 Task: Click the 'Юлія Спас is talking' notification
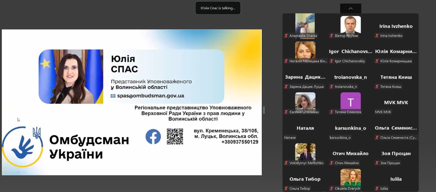coord(218,8)
